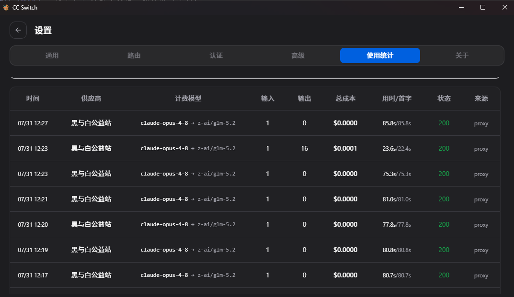Image resolution: width=514 pixels, height=297 pixels.
Task: Minimize the CC Switch window
Action: click(461, 7)
